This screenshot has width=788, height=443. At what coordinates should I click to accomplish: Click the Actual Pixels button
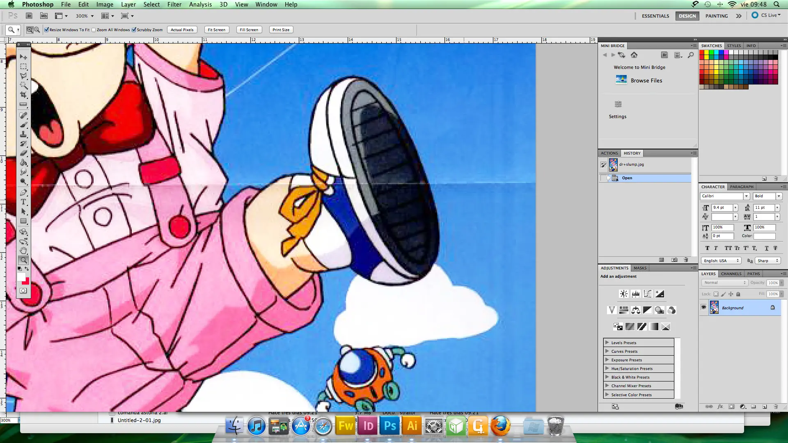(x=182, y=30)
